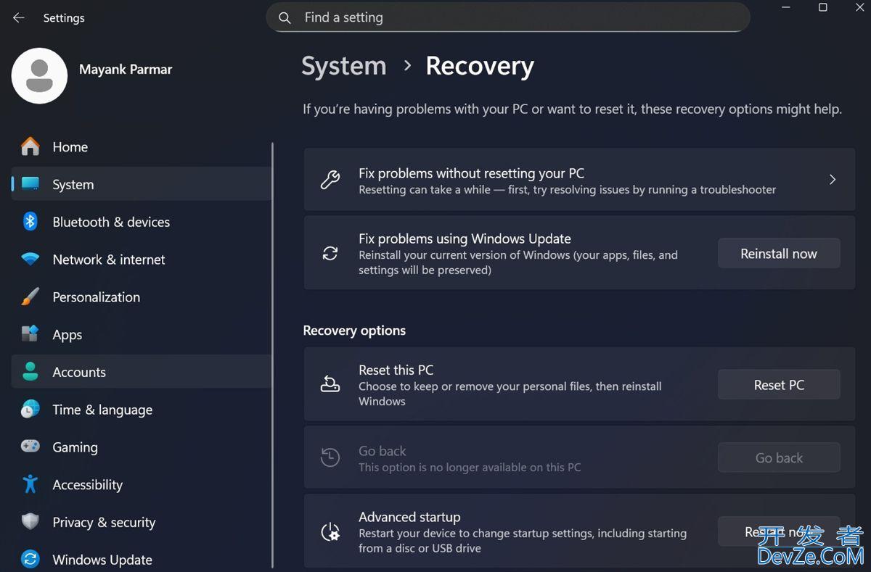Select Time & language category
The image size is (871, 572).
tap(141, 410)
